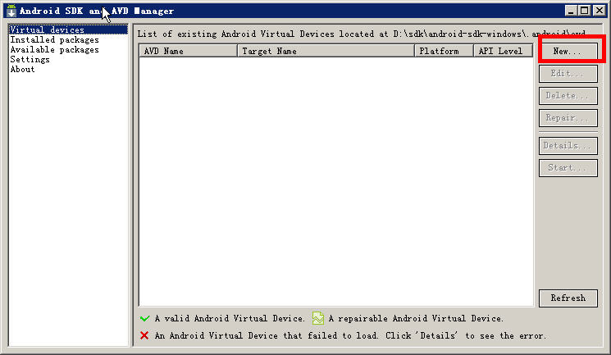Select Virtual devices in the left list
Screen dimensions: 611x355
click(x=68, y=30)
